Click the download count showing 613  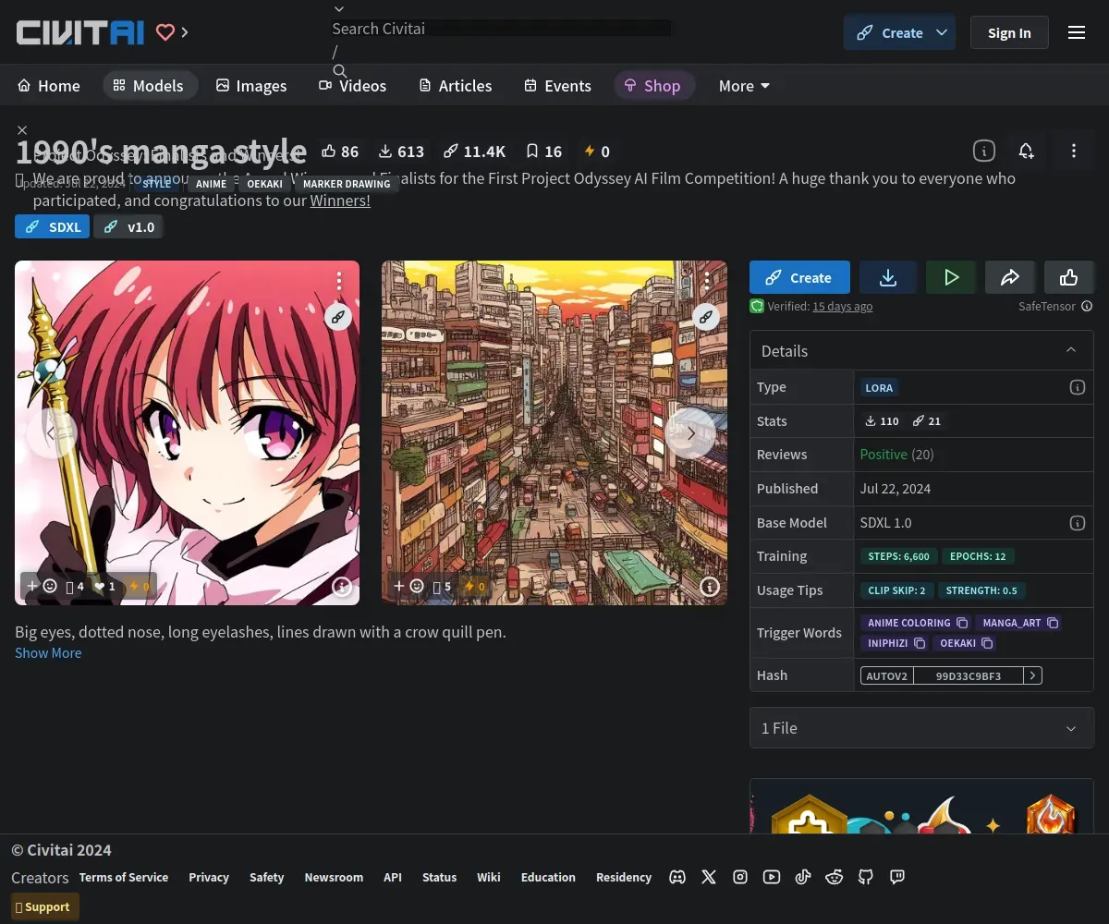pyautogui.click(x=401, y=152)
